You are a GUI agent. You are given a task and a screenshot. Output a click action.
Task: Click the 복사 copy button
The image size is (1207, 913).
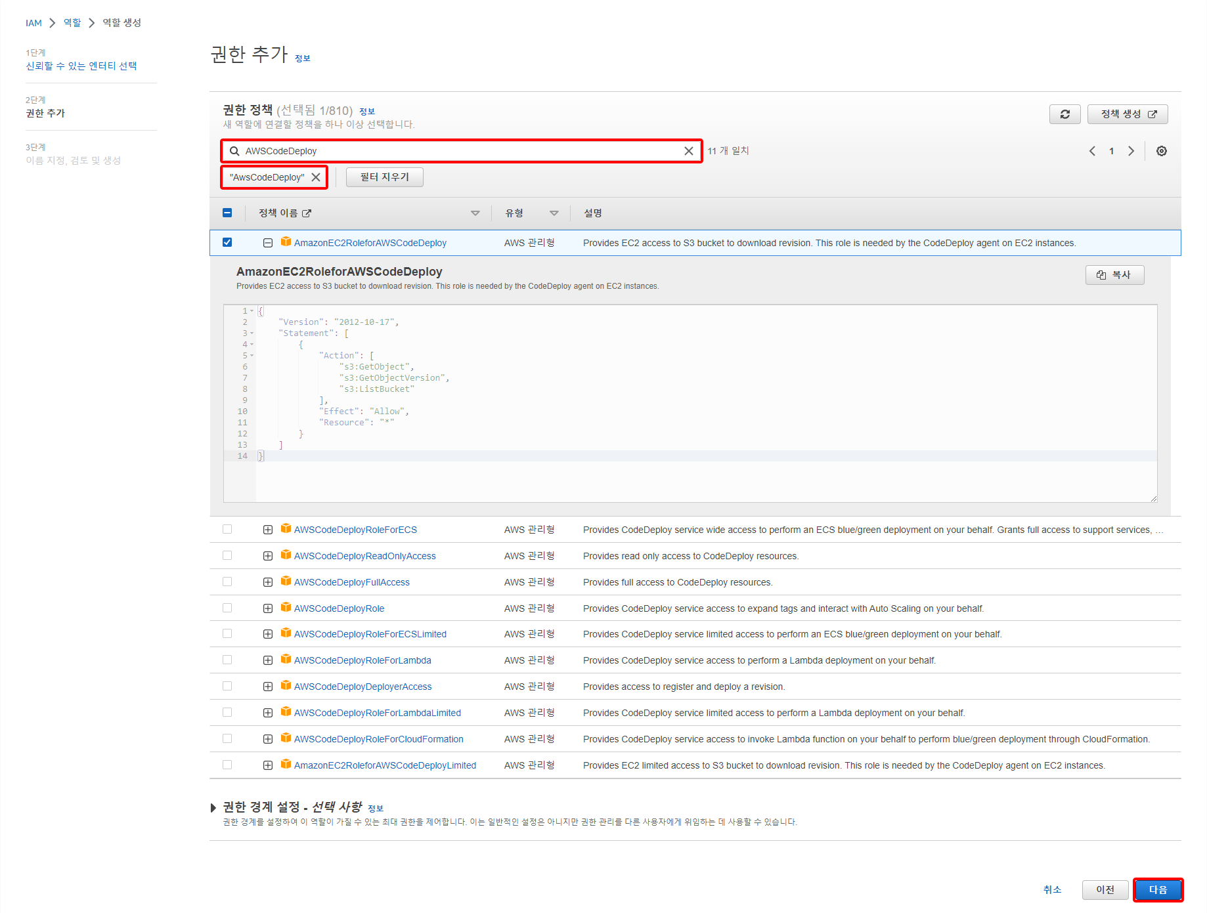tap(1114, 275)
